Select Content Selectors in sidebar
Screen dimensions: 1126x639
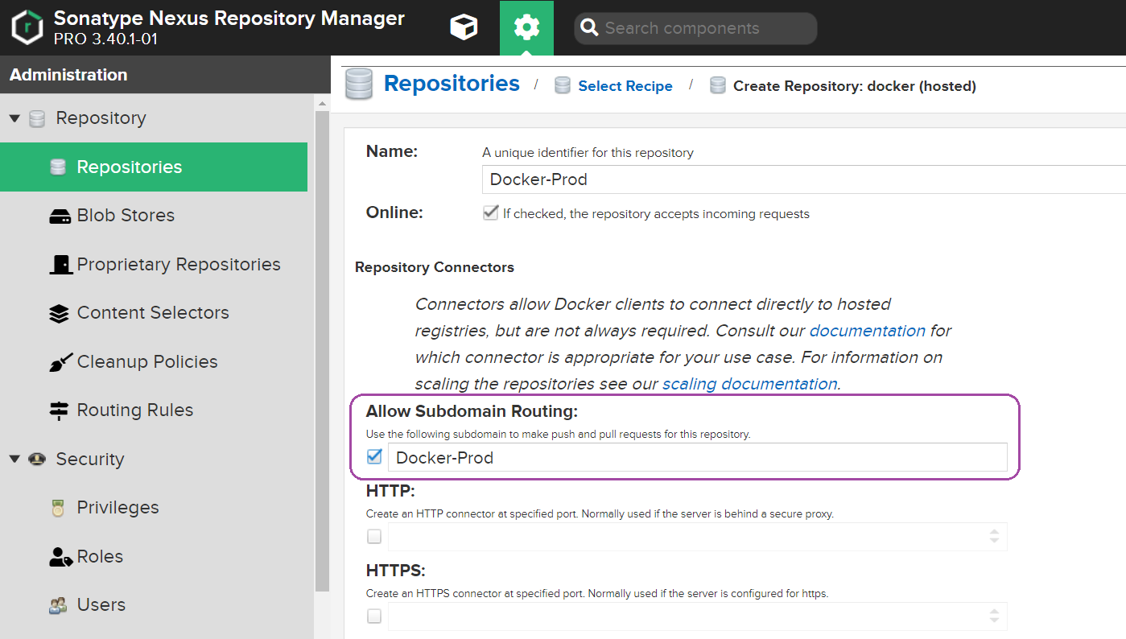coord(152,313)
